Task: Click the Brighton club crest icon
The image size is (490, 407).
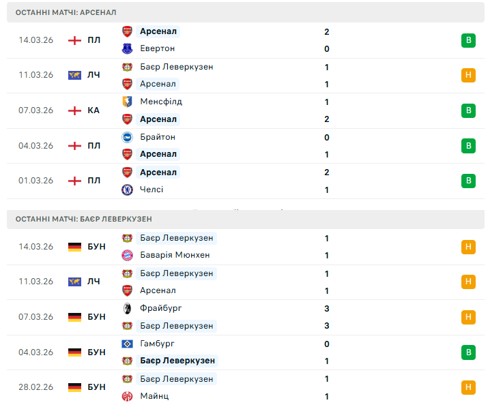Action: 127,137
